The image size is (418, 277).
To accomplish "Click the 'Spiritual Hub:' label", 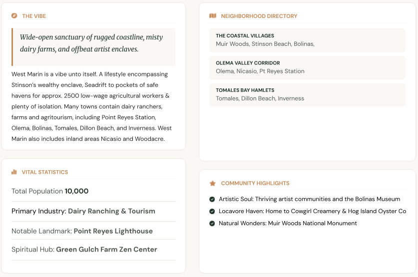I will [x=33, y=250].
